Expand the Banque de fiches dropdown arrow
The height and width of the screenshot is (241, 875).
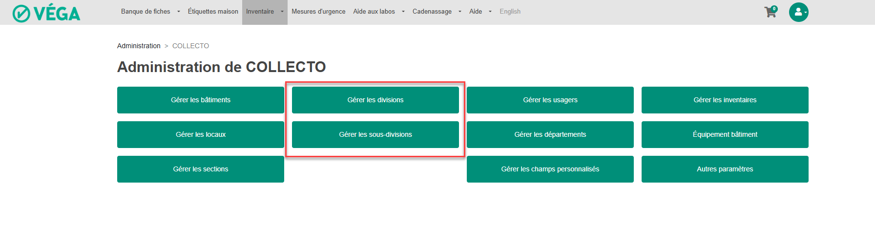click(178, 12)
